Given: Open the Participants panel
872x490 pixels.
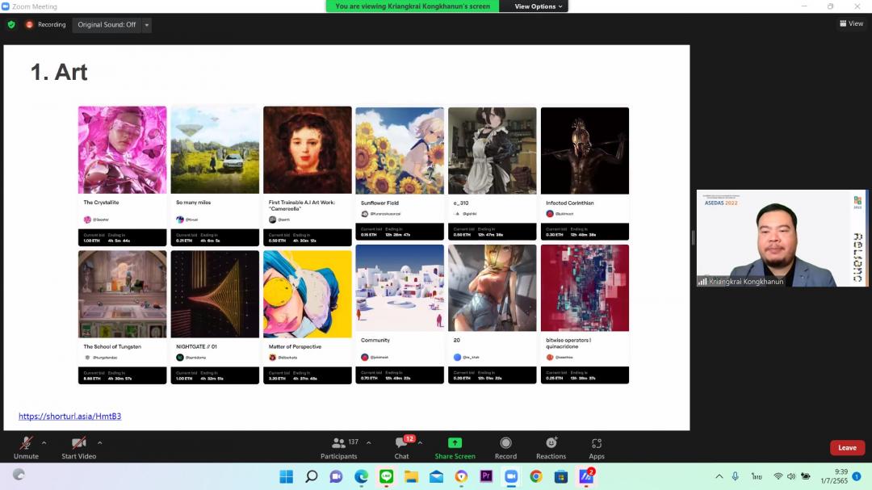Looking at the screenshot, I should (x=339, y=445).
